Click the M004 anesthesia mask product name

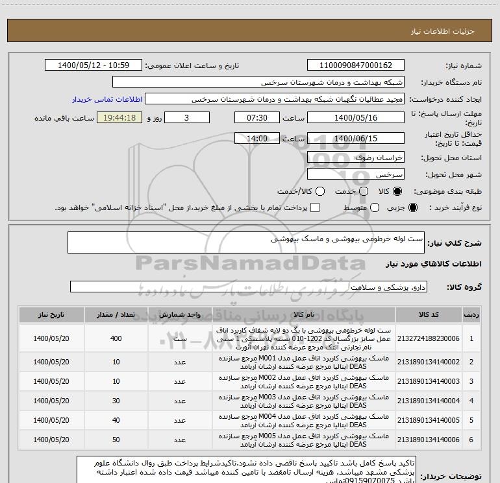click(x=304, y=421)
